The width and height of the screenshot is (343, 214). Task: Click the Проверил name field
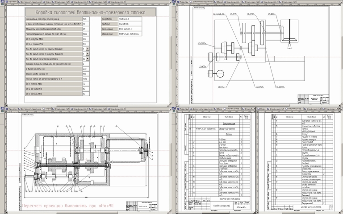click(130, 24)
